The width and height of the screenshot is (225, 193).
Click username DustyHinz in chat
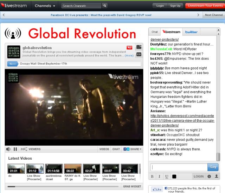[x=159, y=44]
